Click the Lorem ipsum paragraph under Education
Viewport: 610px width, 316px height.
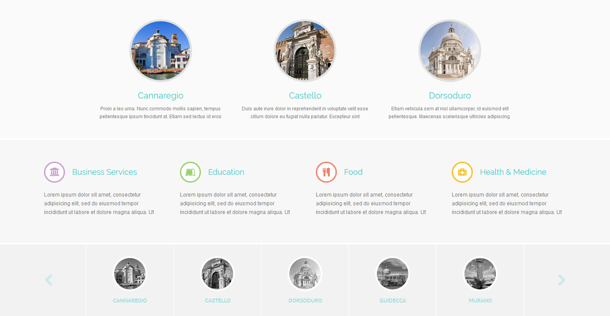[x=235, y=204]
